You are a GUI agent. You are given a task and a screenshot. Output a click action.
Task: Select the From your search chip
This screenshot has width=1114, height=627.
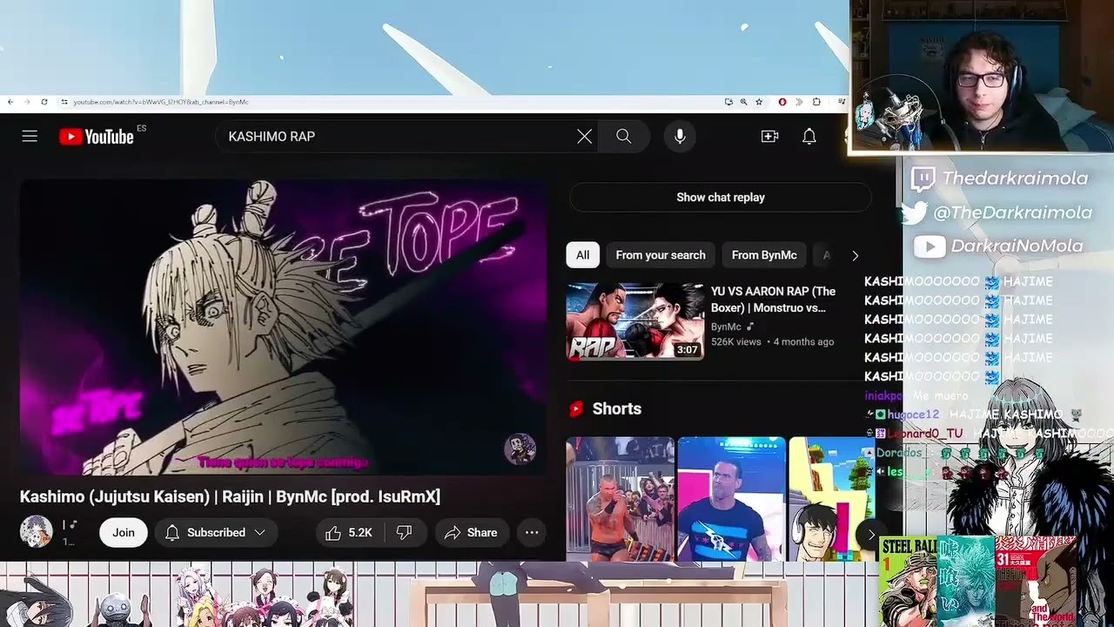tap(661, 255)
